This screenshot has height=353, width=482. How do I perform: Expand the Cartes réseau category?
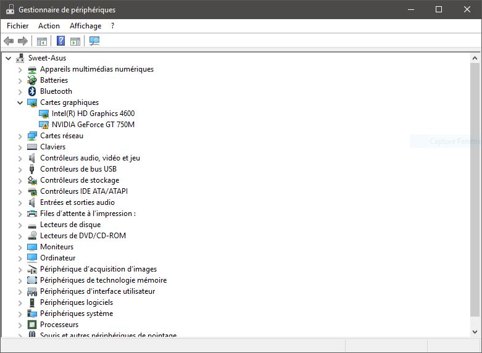20,136
